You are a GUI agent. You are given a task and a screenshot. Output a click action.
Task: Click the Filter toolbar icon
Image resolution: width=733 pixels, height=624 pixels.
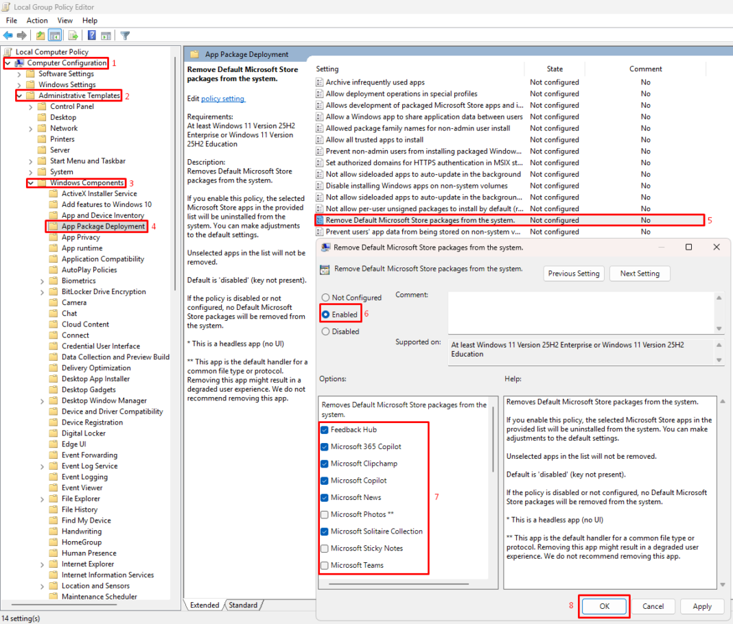[x=124, y=35]
